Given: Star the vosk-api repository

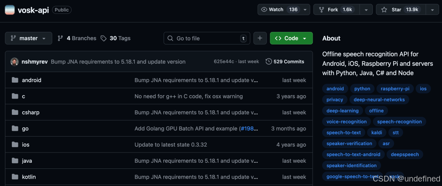Looking at the screenshot, I should point(400,9).
